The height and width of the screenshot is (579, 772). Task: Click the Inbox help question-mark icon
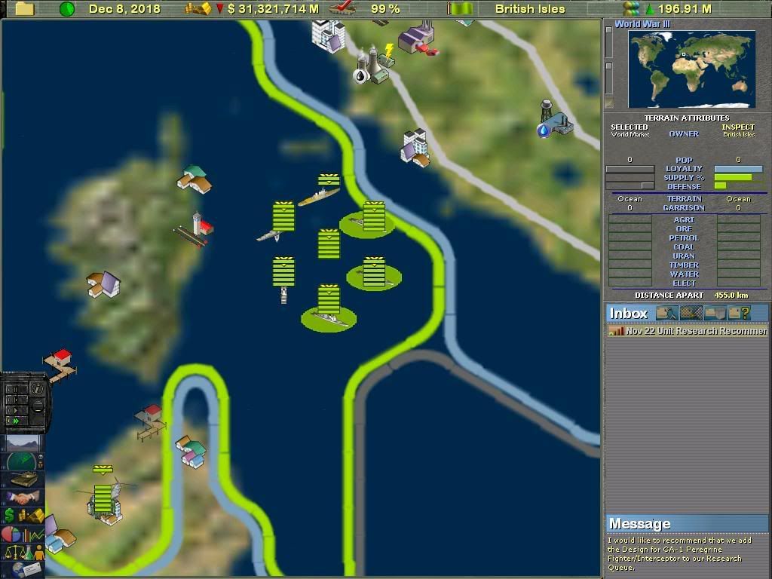740,313
